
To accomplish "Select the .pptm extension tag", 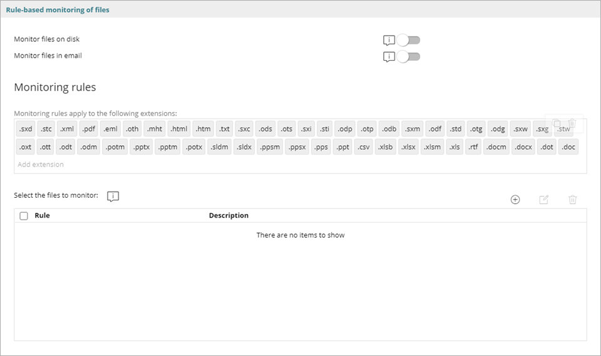I will click(168, 147).
